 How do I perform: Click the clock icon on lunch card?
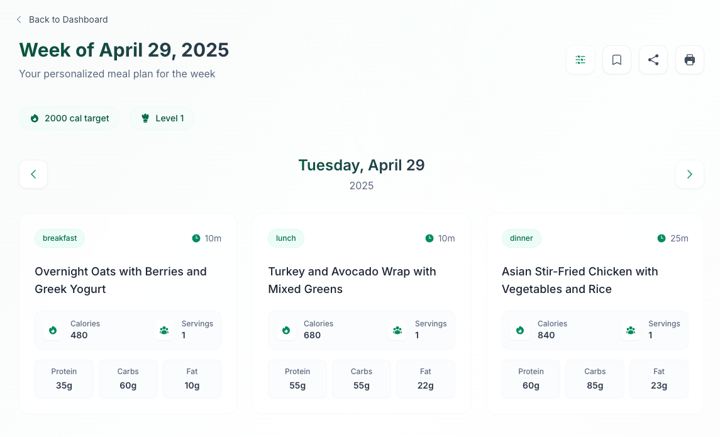[429, 238]
